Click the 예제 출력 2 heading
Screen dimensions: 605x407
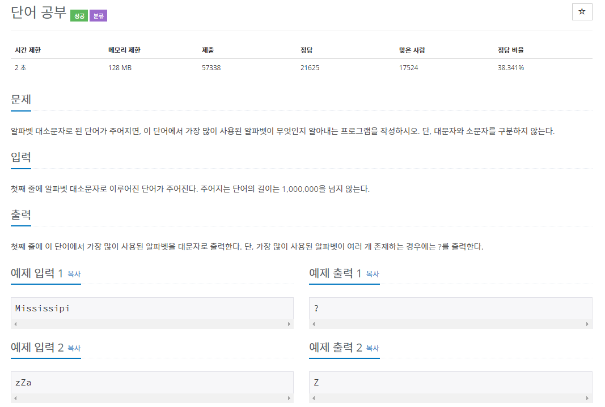coord(335,348)
